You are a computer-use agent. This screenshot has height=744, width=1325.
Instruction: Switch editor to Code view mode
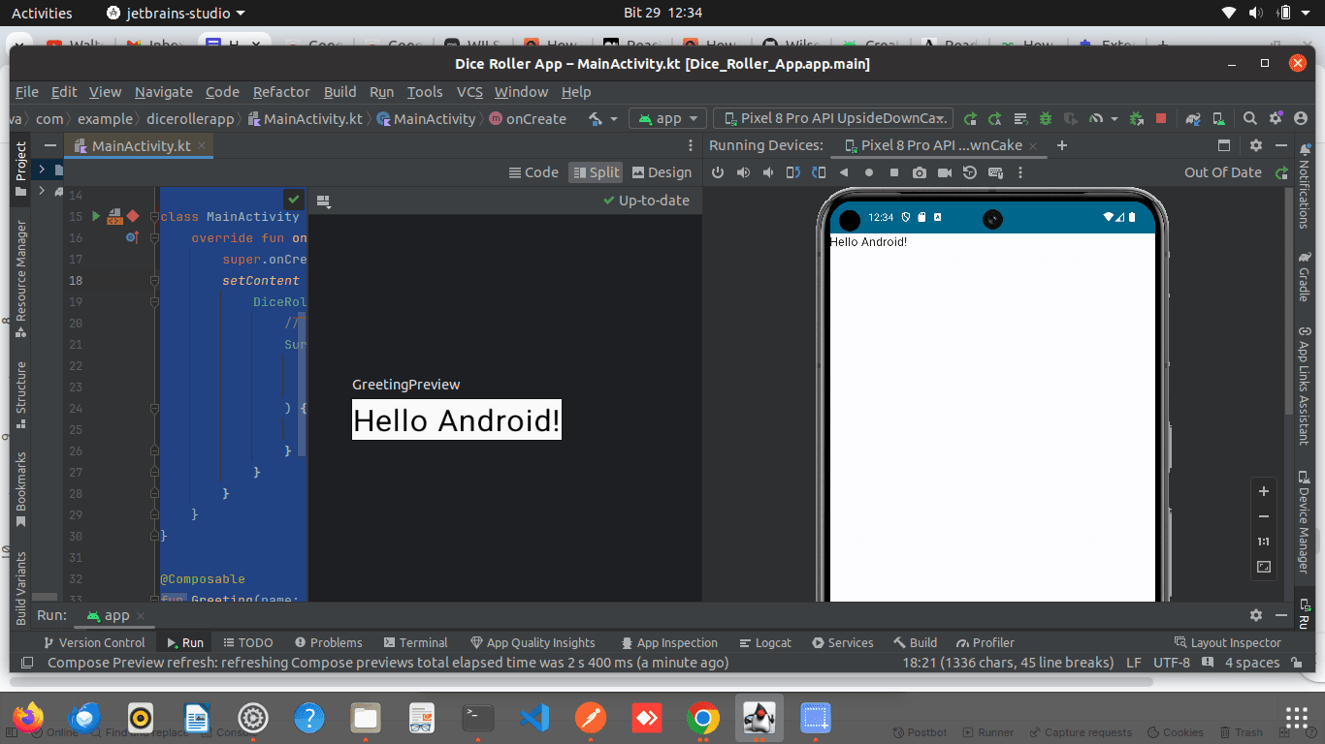(x=533, y=172)
